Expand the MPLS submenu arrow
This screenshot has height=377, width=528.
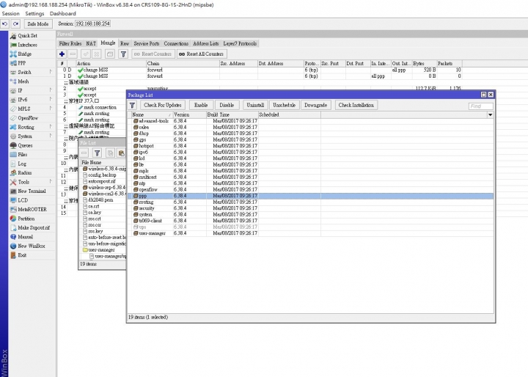(x=51, y=109)
